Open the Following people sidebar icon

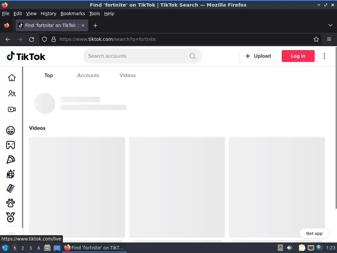(x=12, y=93)
